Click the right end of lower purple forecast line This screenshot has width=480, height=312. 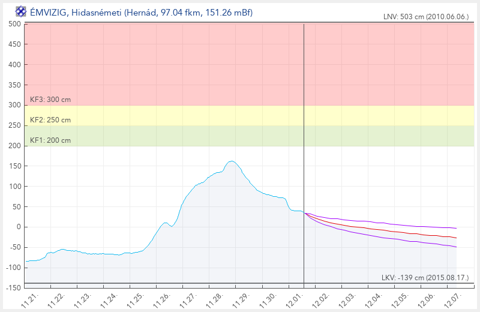[x=456, y=247]
